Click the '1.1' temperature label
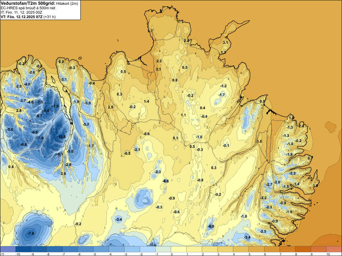Screen dimensions: 342x256 (183, 115)
